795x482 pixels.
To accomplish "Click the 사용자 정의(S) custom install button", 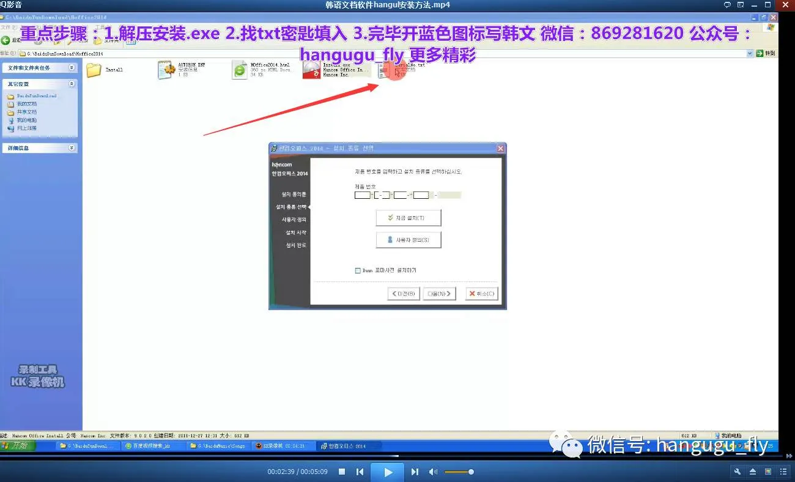I will coord(408,240).
